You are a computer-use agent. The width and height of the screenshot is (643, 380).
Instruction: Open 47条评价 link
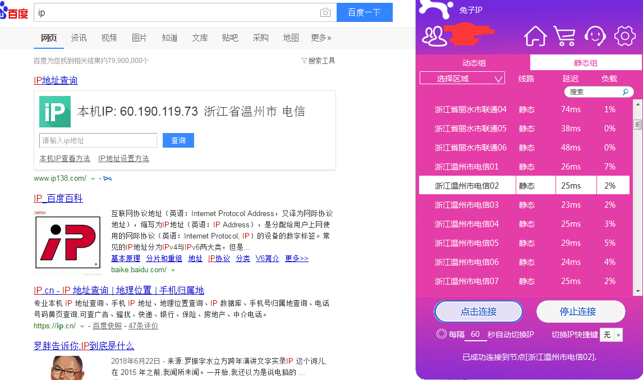[x=143, y=326]
